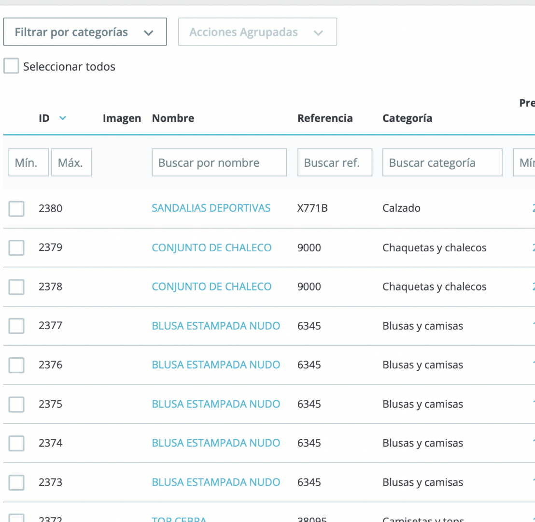Select checkbox for product 2380
535x522 pixels.
coord(16,209)
